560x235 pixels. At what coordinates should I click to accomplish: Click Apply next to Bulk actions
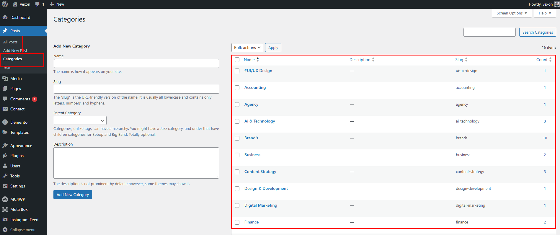click(273, 48)
